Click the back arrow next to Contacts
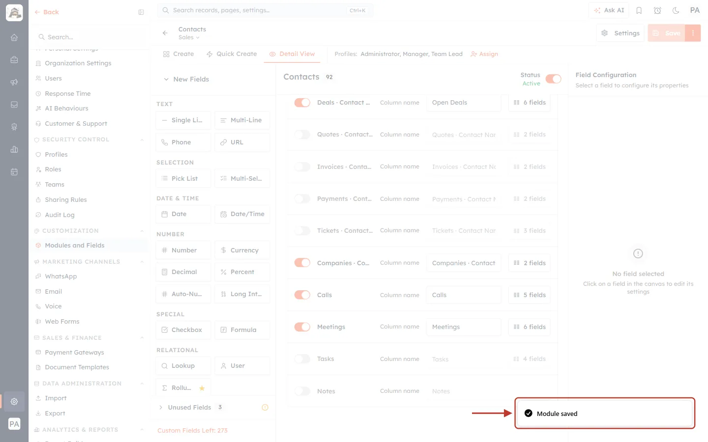 (165, 33)
